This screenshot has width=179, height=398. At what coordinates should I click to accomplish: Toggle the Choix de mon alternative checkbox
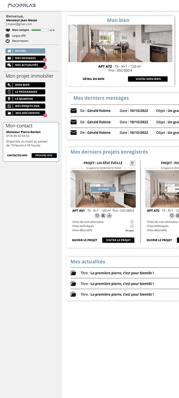coord(132,222)
